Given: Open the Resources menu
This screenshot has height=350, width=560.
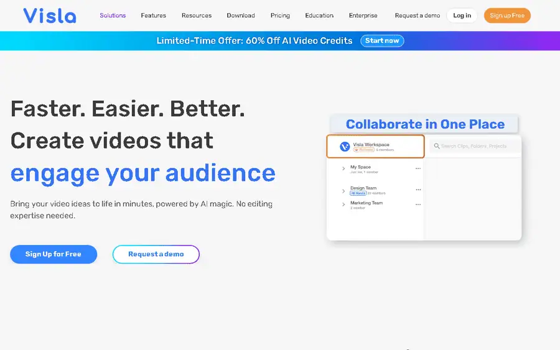Looking at the screenshot, I should pos(197,16).
